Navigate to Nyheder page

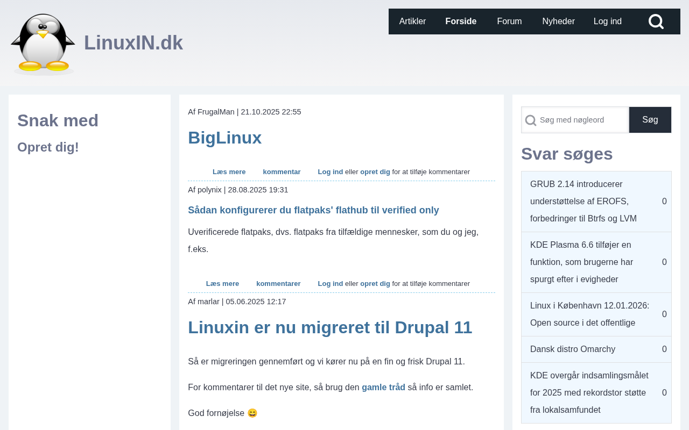(558, 21)
